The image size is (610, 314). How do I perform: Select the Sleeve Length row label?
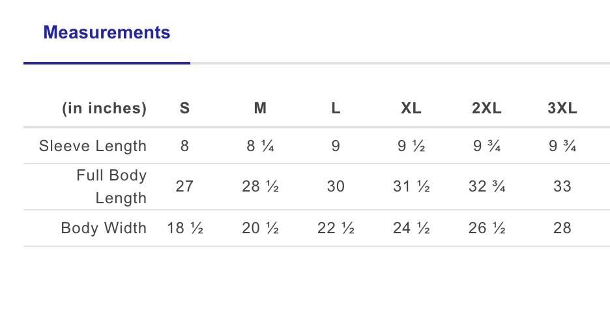tap(93, 146)
